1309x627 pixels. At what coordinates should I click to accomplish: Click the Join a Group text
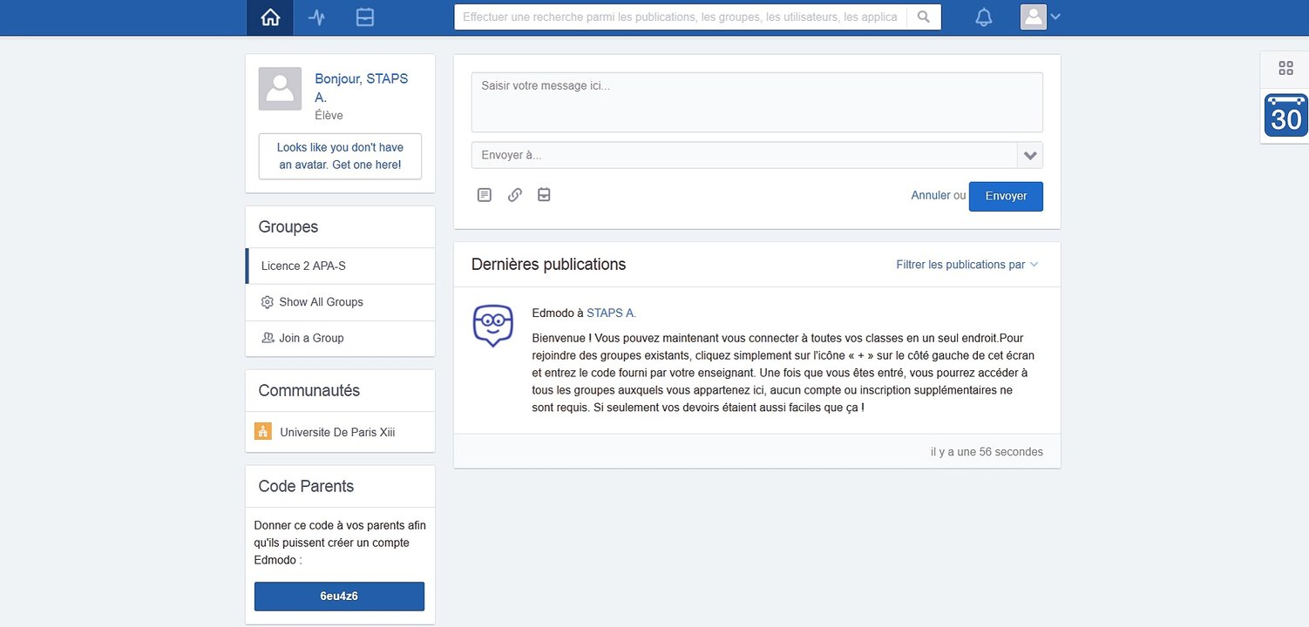point(311,338)
